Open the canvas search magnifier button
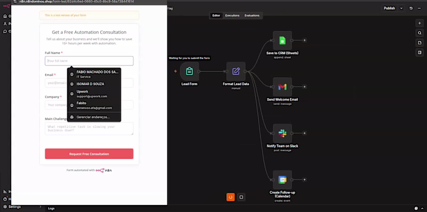This screenshot has width=427, height=212. click(x=420, y=33)
